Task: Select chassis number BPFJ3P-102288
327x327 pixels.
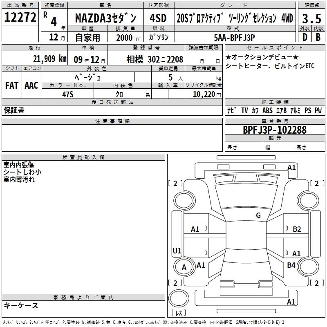Action: [275, 130]
